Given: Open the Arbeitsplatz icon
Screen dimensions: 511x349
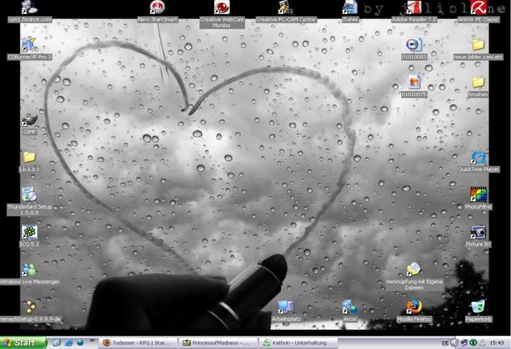Looking at the screenshot, I should [286, 307].
